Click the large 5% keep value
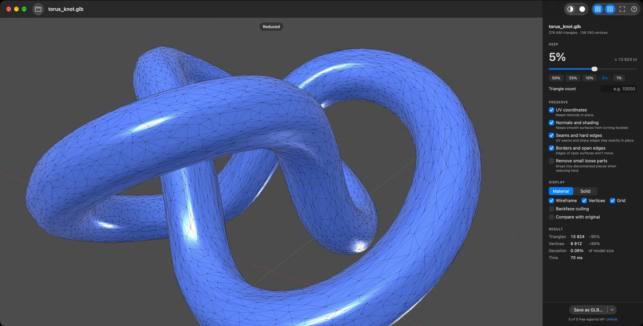 tap(557, 57)
